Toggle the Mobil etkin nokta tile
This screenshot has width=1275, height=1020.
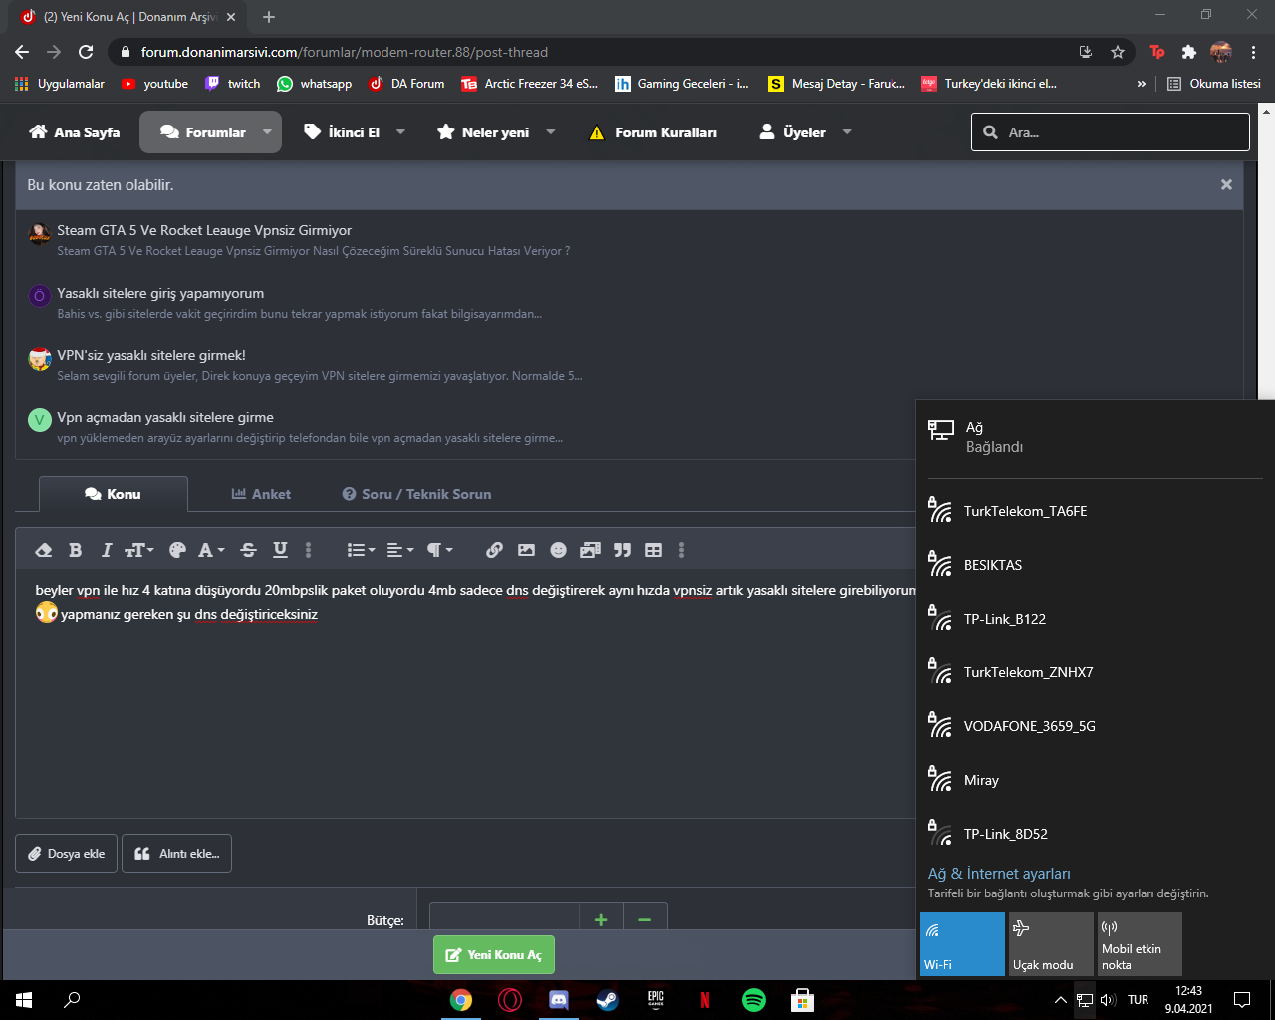coord(1140,944)
